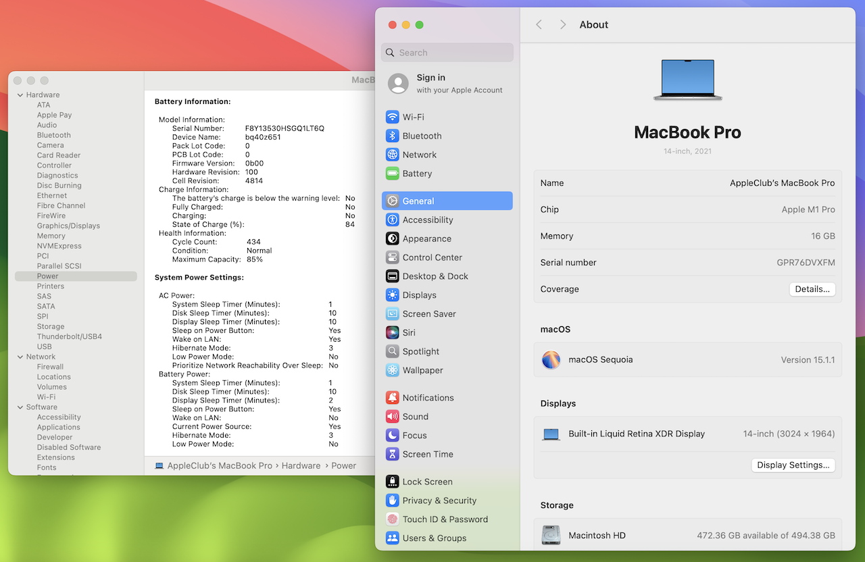The width and height of the screenshot is (865, 562).
Task: Click the battery serial number F8Y13530HSGQ1LT6Q
Action: pyautogui.click(x=285, y=128)
